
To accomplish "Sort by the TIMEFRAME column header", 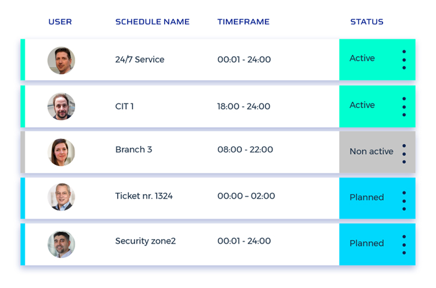I will pos(244,22).
